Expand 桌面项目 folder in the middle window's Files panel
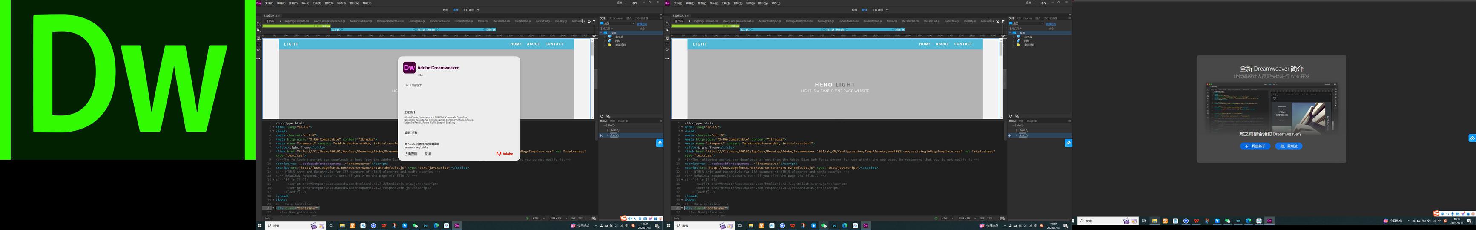Screen dimensions: 1476x230 tap(1014, 45)
